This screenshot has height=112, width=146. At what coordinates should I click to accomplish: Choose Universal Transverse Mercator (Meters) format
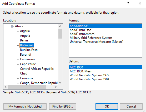[x=105, y=42]
